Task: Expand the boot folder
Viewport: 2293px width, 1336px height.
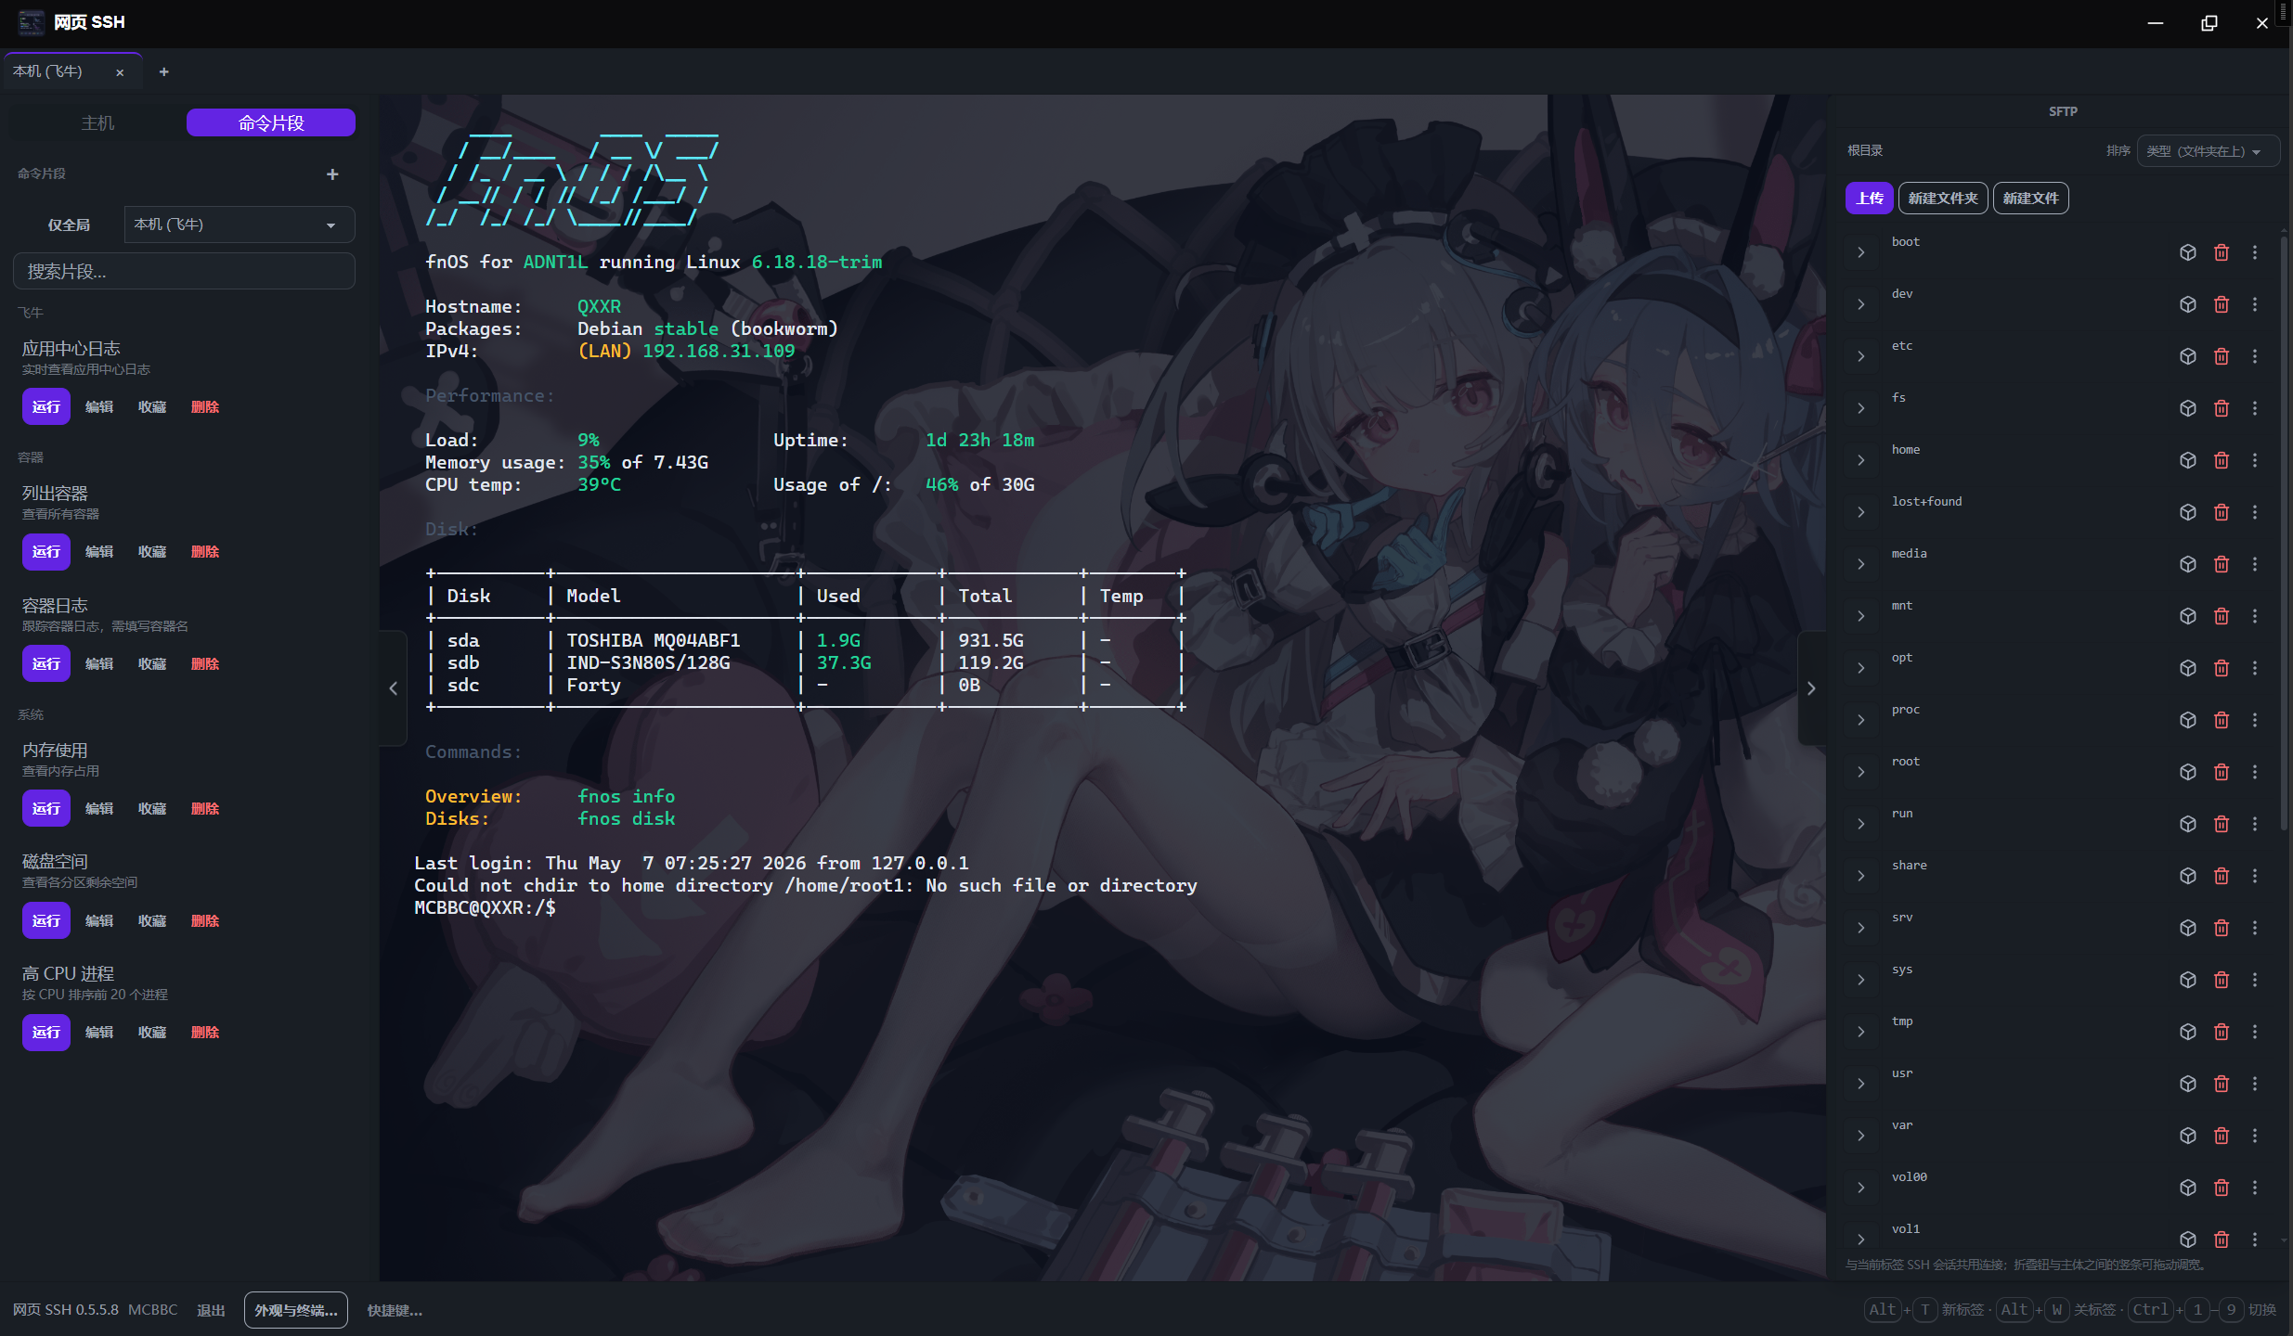Action: (x=1860, y=252)
